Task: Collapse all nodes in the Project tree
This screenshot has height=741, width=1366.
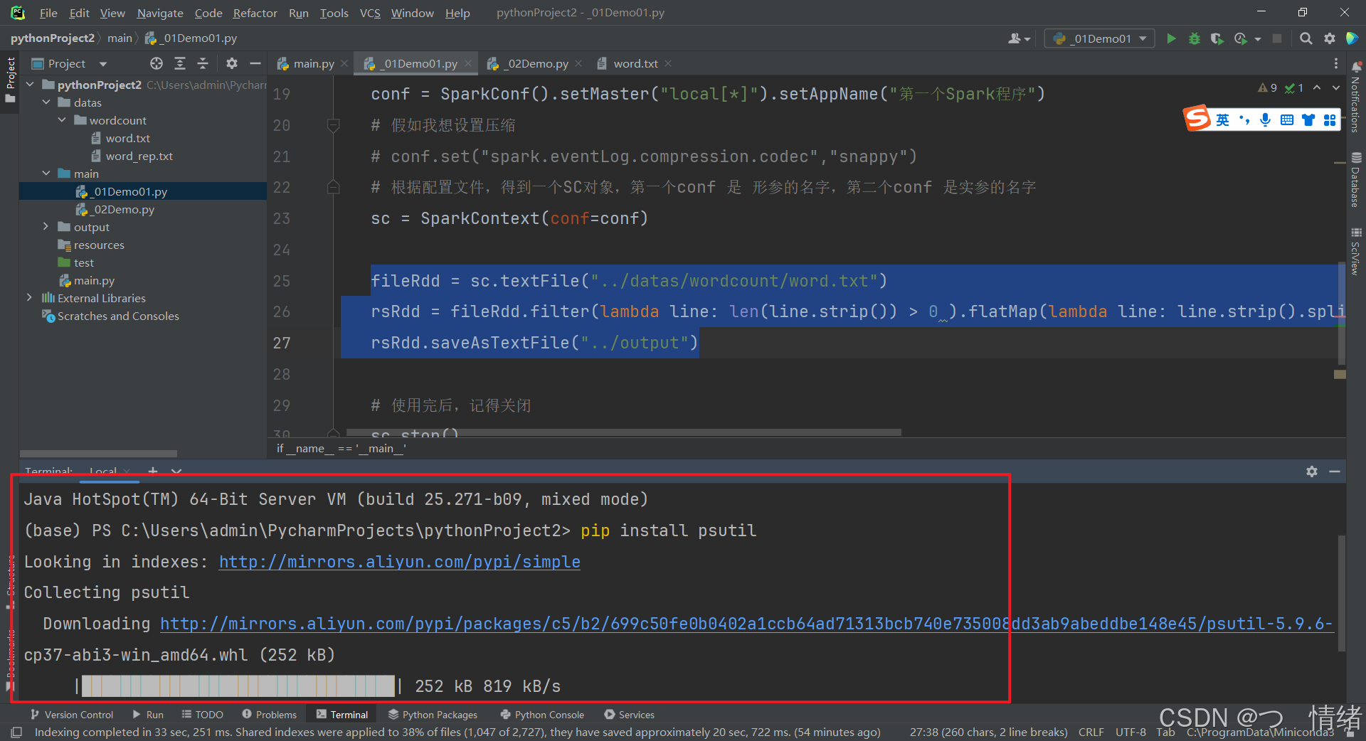Action: 203,63
